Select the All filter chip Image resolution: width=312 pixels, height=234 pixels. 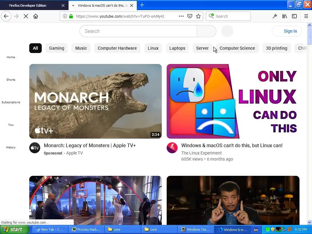pos(35,48)
